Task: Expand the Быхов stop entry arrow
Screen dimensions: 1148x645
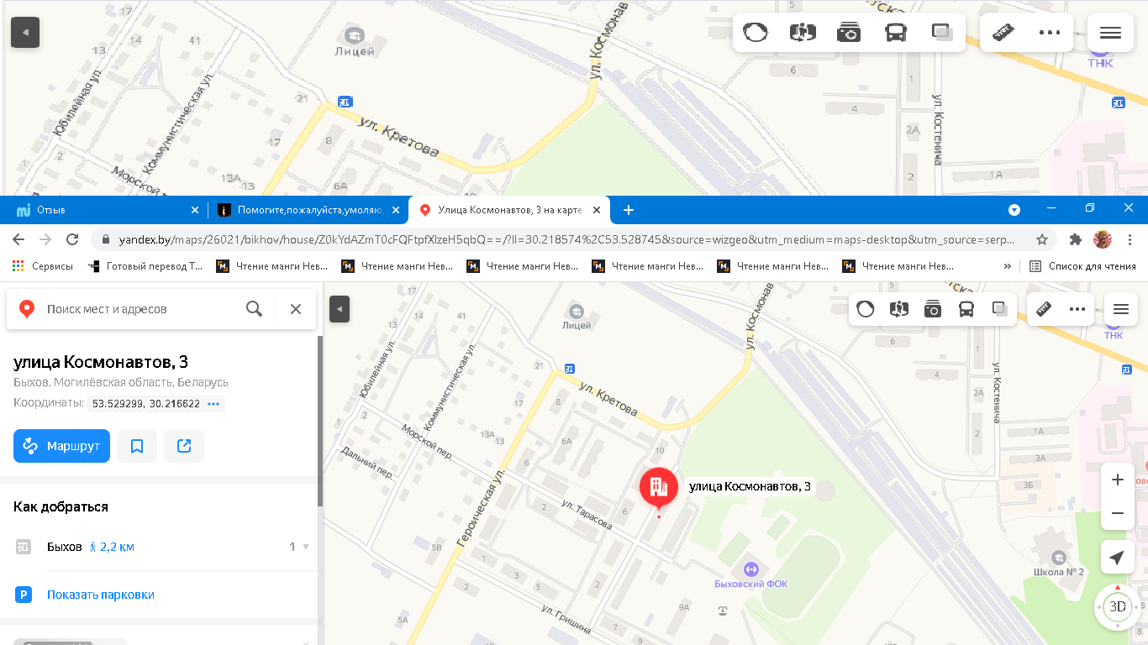Action: tap(306, 547)
